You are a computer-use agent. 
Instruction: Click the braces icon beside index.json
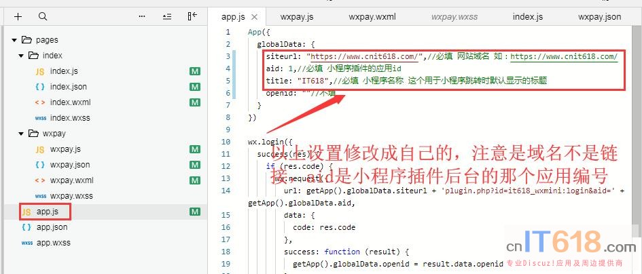pyautogui.click(x=39, y=87)
